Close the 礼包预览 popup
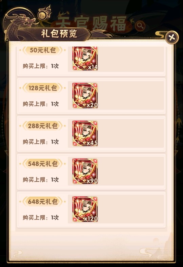 (172, 37)
